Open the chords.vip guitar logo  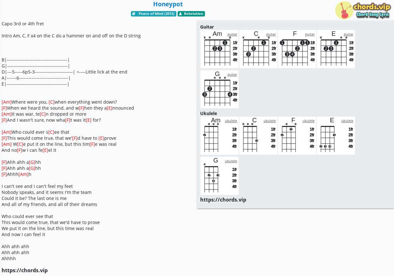363,10
